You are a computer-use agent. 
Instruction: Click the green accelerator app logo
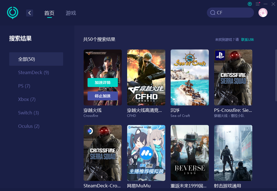click(x=13, y=13)
